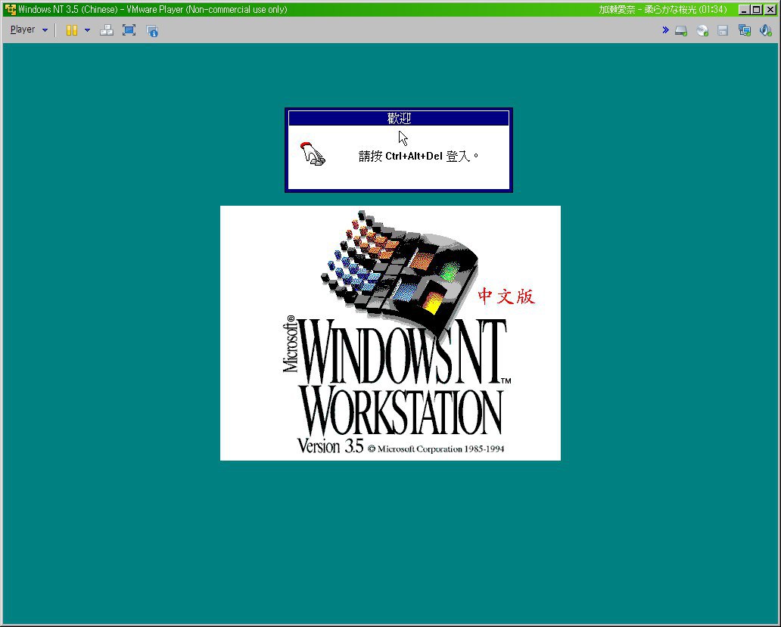Screen dimensions: 781x627
Task: Click the VMware Player title bar icon
Action: [10, 10]
